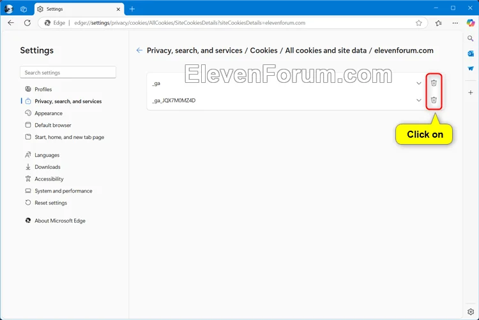Add page to favorites star
This screenshot has width=479, height=320.
[x=418, y=23]
